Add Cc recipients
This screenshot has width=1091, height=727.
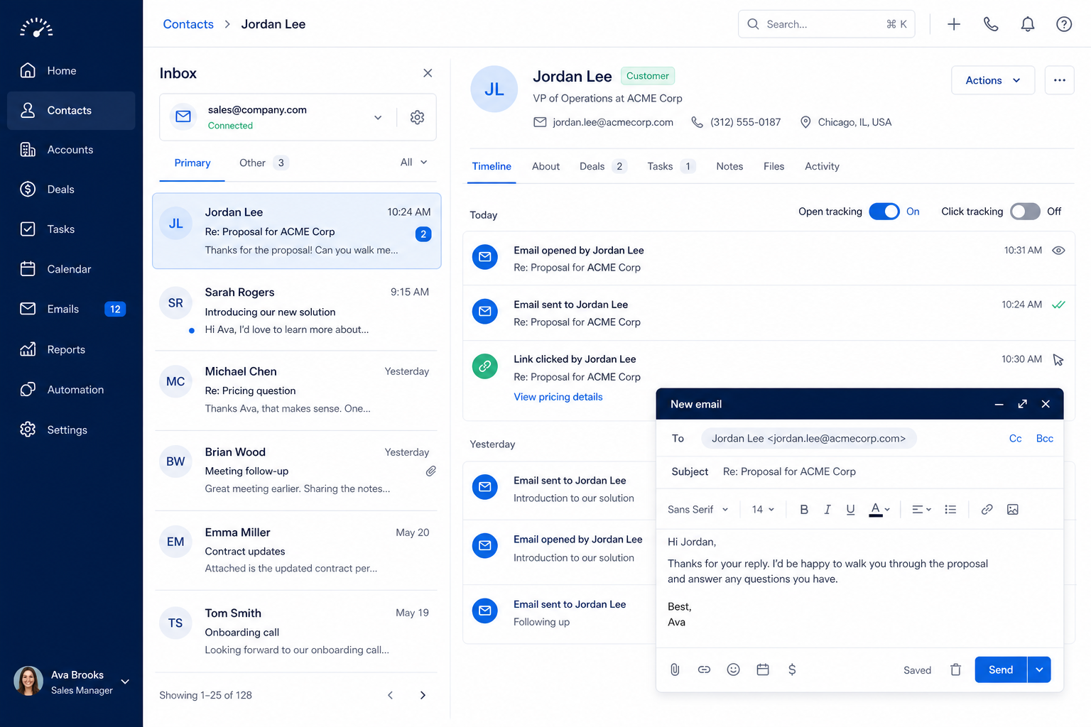coord(1016,439)
